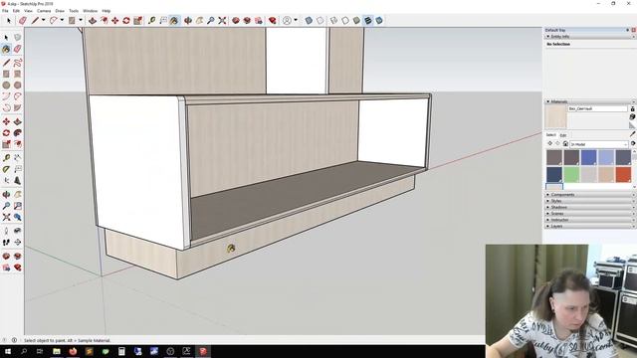This screenshot has height=358, width=637.
Task: Pick the Follow Me tool in left toolbar
Action: (18, 132)
